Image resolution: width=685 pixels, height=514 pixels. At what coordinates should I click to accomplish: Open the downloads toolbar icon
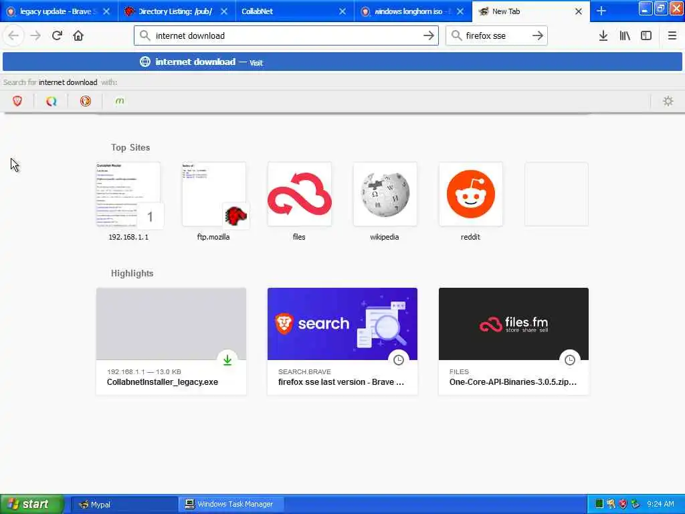point(603,35)
